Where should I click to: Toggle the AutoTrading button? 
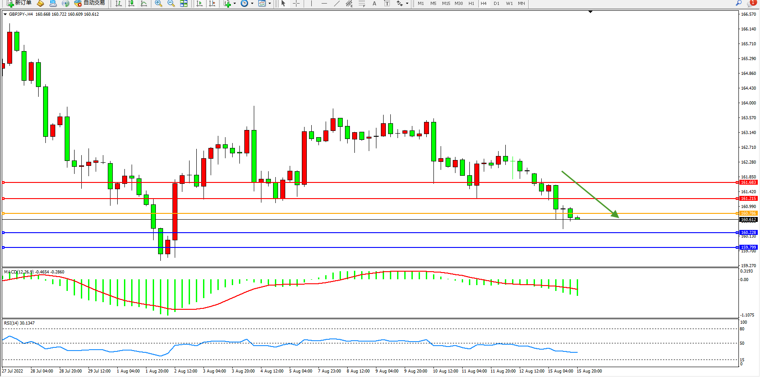tap(89, 3)
